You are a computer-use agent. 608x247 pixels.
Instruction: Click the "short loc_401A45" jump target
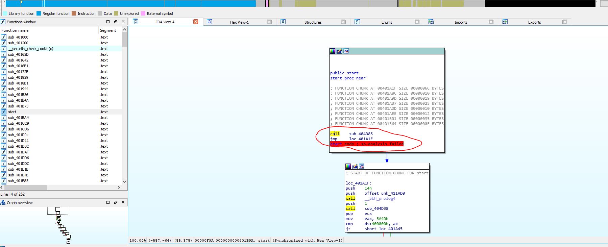pos(384,229)
